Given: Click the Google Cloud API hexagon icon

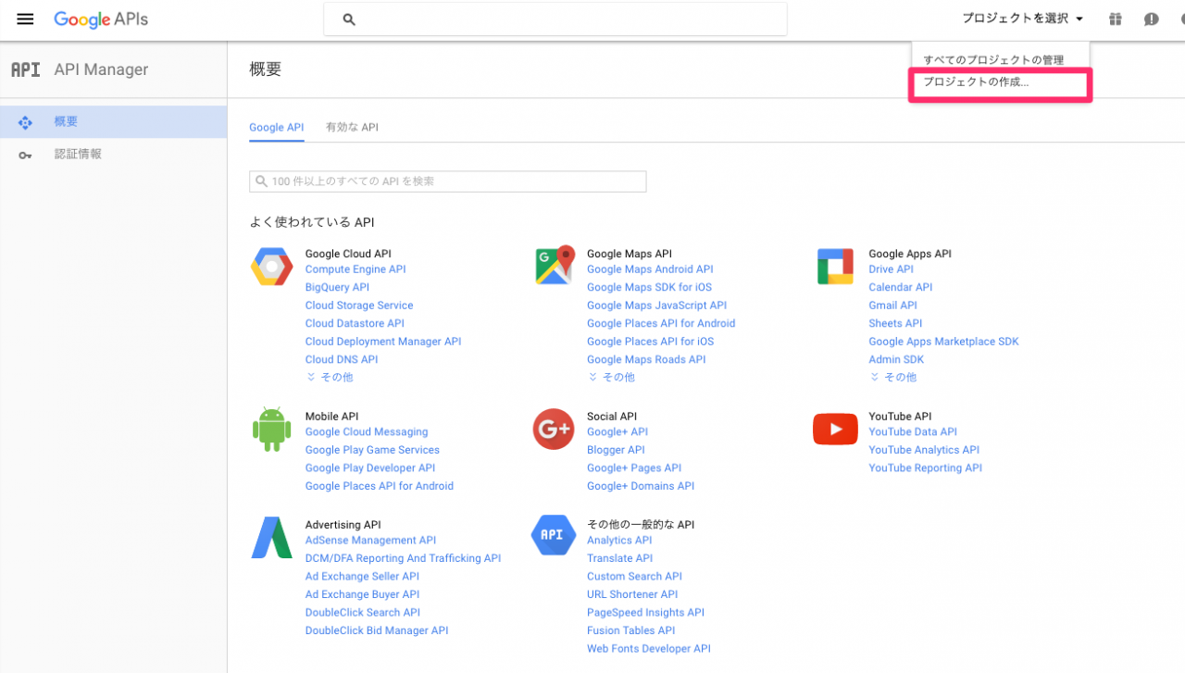Looking at the screenshot, I should coord(272,267).
